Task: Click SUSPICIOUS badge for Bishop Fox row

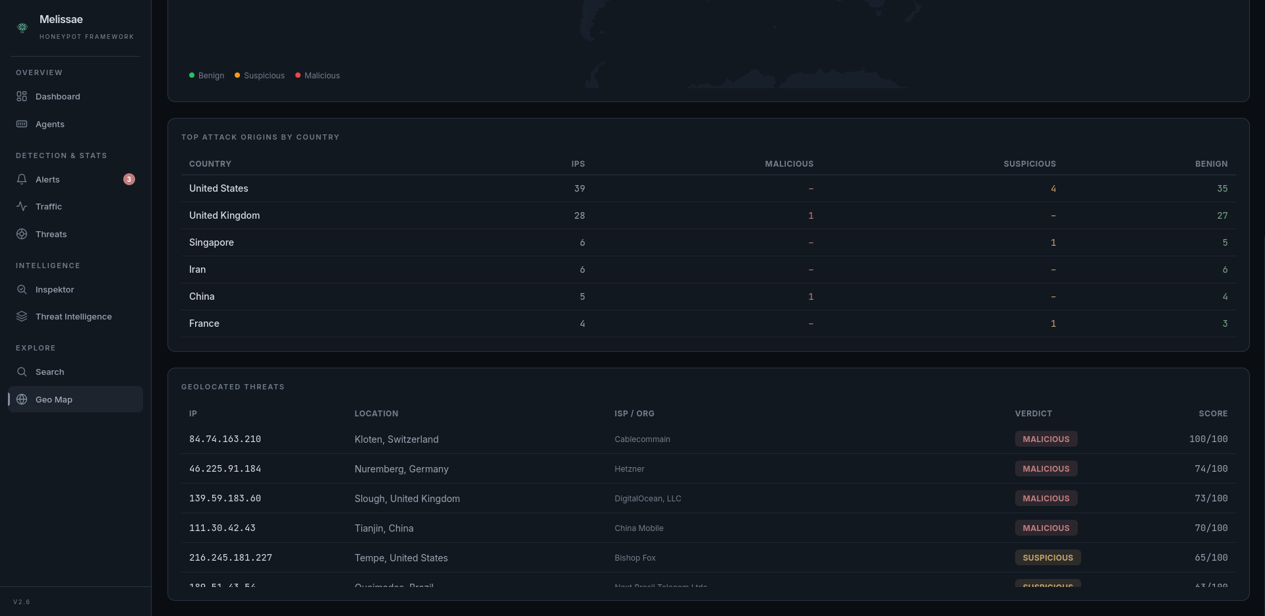Action: (x=1048, y=557)
